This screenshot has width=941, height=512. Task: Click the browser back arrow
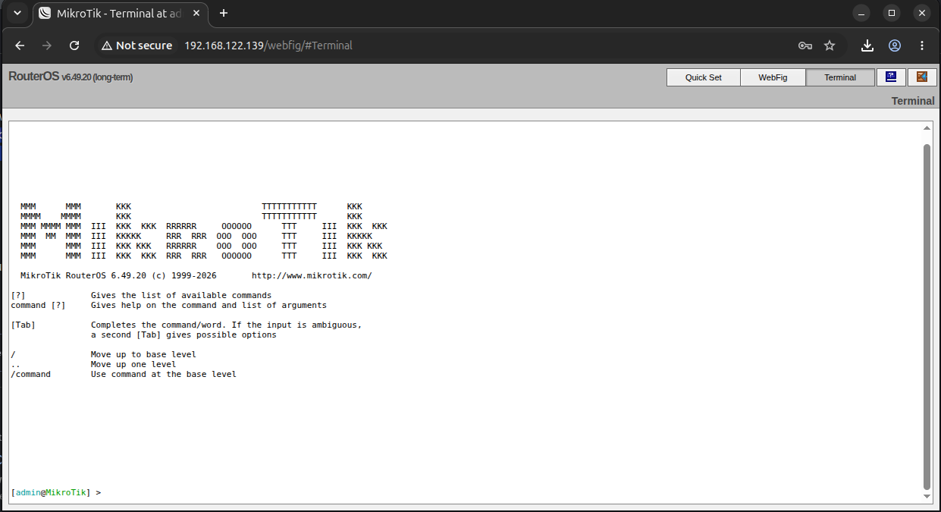(x=20, y=46)
